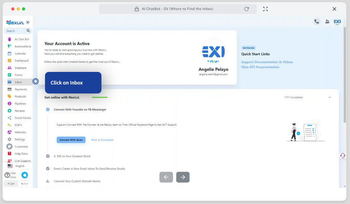Image resolution: width=350 pixels, height=204 pixels.
Task: Click the Websites globe icon
Action: (10, 132)
